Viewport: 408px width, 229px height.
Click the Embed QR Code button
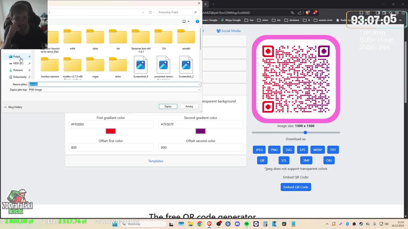click(296, 187)
